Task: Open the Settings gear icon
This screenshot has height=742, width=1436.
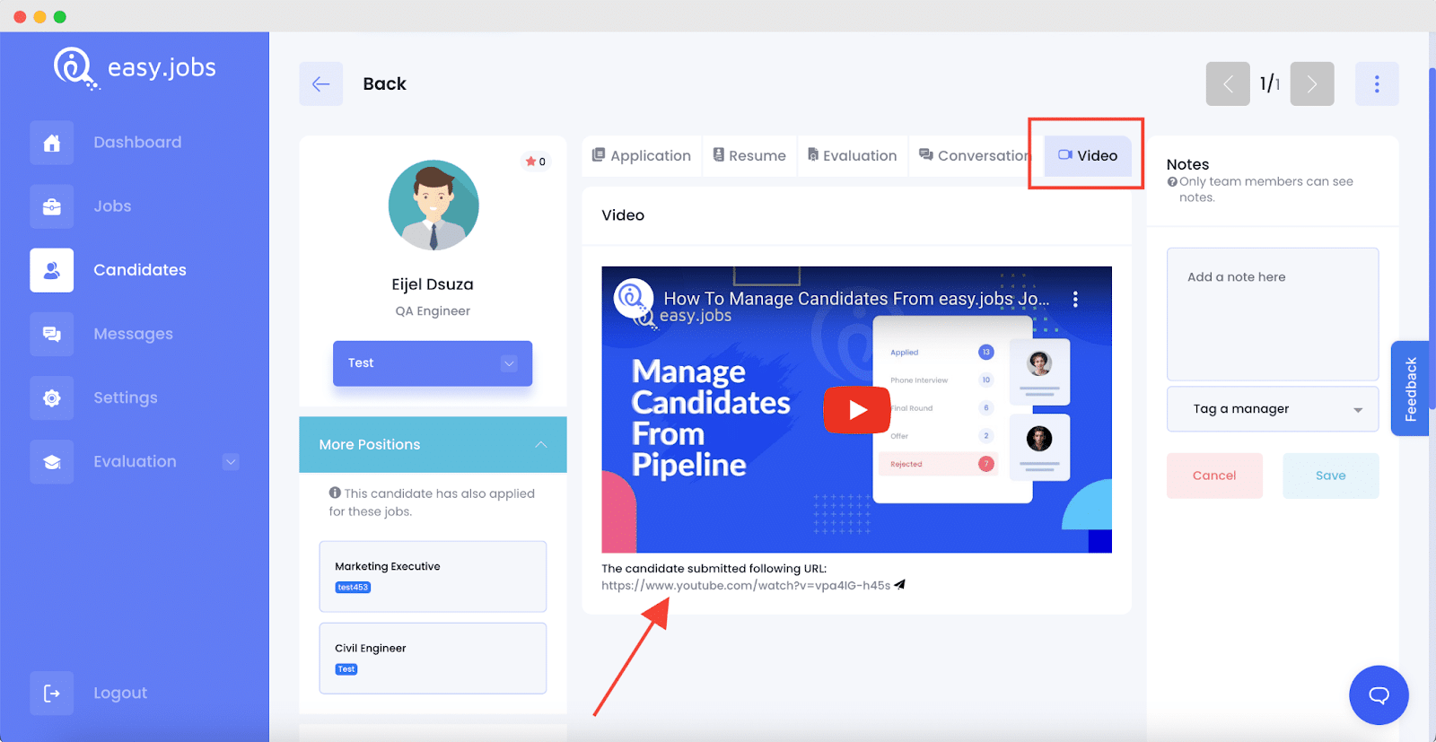Action: tap(52, 397)
